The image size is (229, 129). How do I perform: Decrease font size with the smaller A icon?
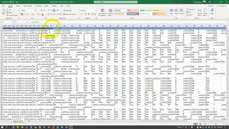tap(44, 10)
